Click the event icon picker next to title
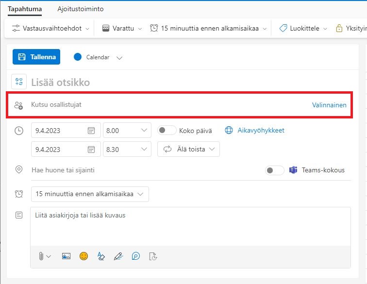367x284 pixels. pos(19,82)
